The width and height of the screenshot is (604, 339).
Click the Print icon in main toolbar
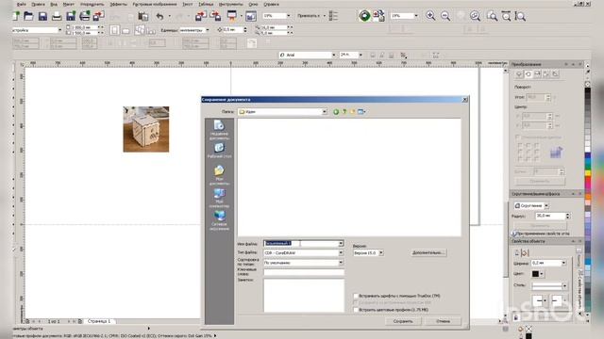coord(57,16)
